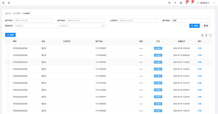Check the row with phone 11111881917
The image size is (218, 114).
[8, 97]
